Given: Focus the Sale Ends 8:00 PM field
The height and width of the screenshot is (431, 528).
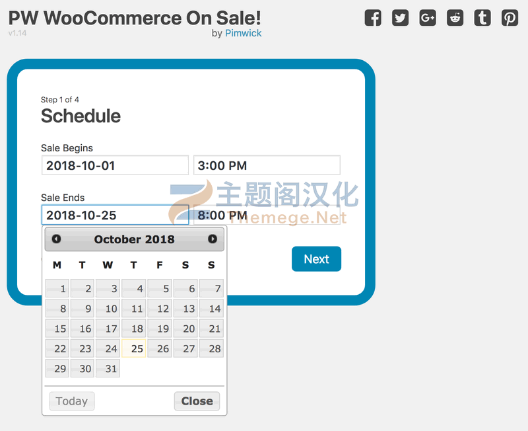Looking at the screenshot, I should pyautogui.click(x=267, y=215).
